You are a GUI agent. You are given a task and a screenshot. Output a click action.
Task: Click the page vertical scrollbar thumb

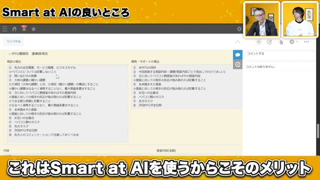tap(318, 130)
